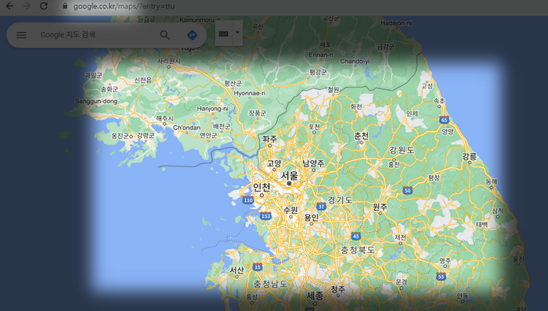
Task: Click the 충청북도 province label
Action: click(x=358, y=249)
